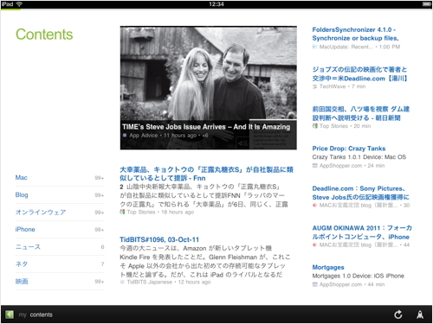This screenshot has width=433, height=324.
Task: Open the ネタ category
Action: (x=60, y=264)
